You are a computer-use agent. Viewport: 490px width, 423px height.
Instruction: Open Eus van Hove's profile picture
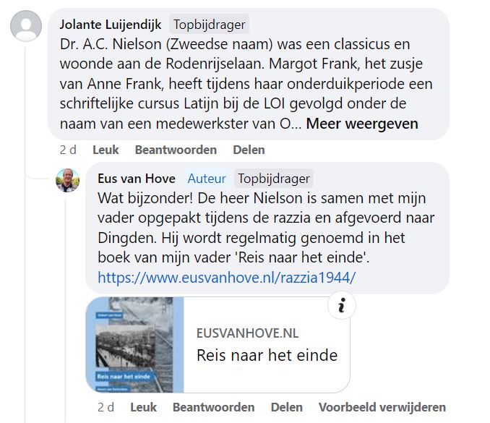67,180
